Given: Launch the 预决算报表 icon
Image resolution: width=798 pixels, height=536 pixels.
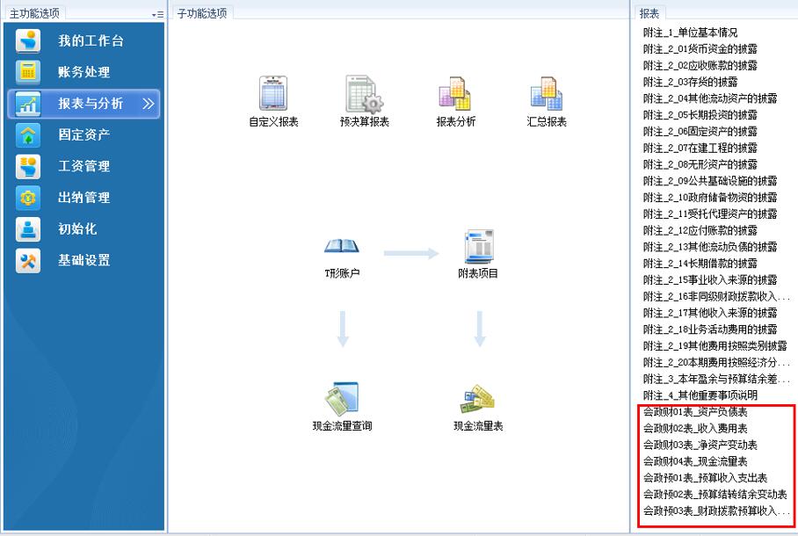Looking at the screenshot, I should pos(365,94).
